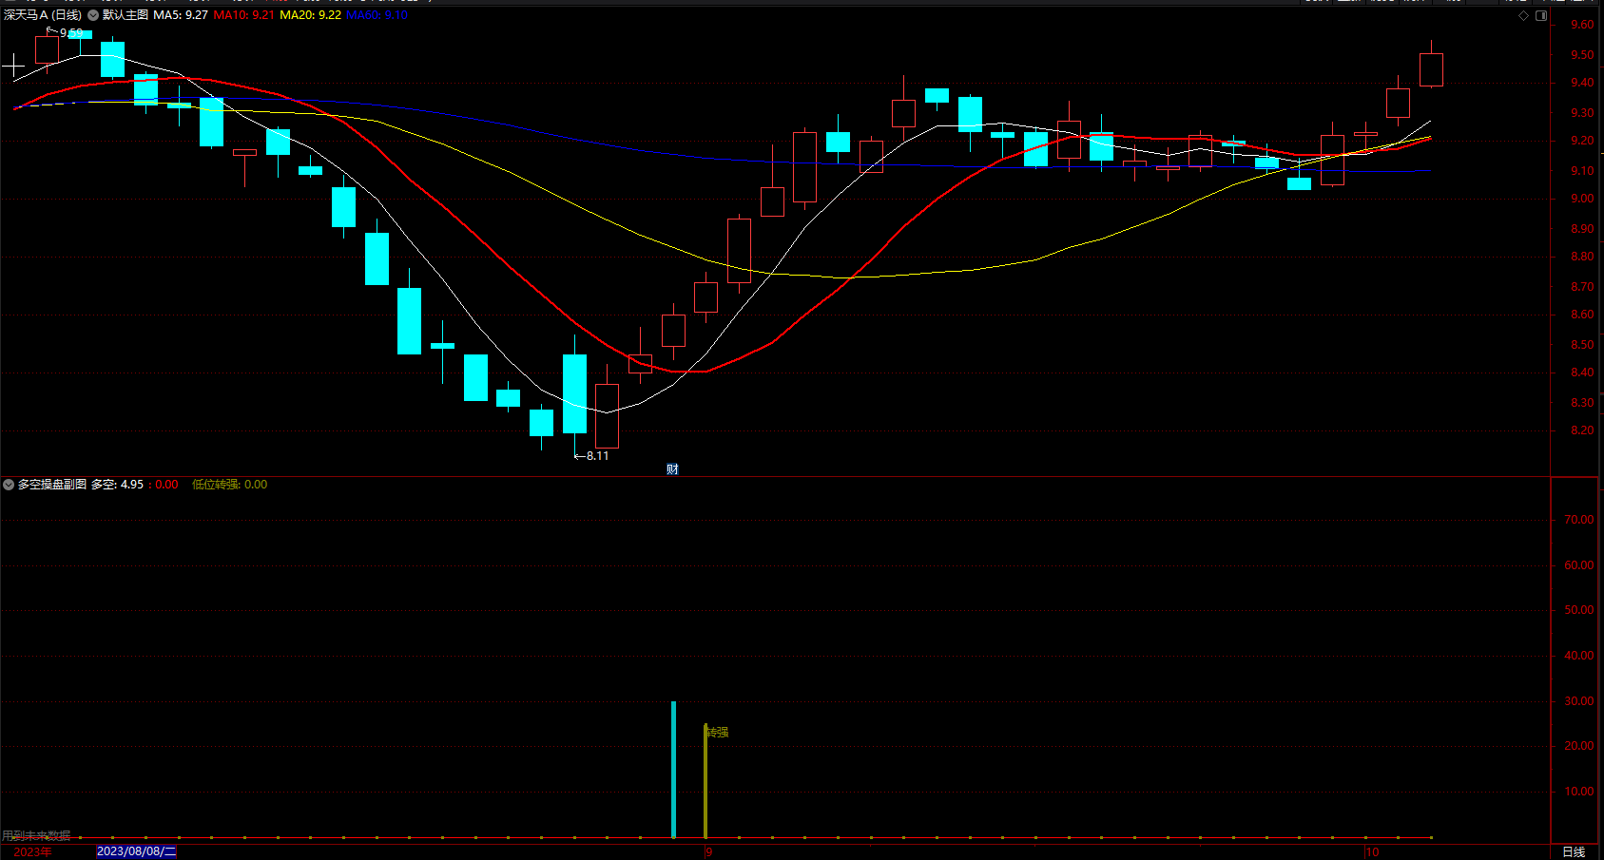This screenshot has height=860, width=1604.
Task: Click the 9.00 price axis label
Action: coord(1582,199)
